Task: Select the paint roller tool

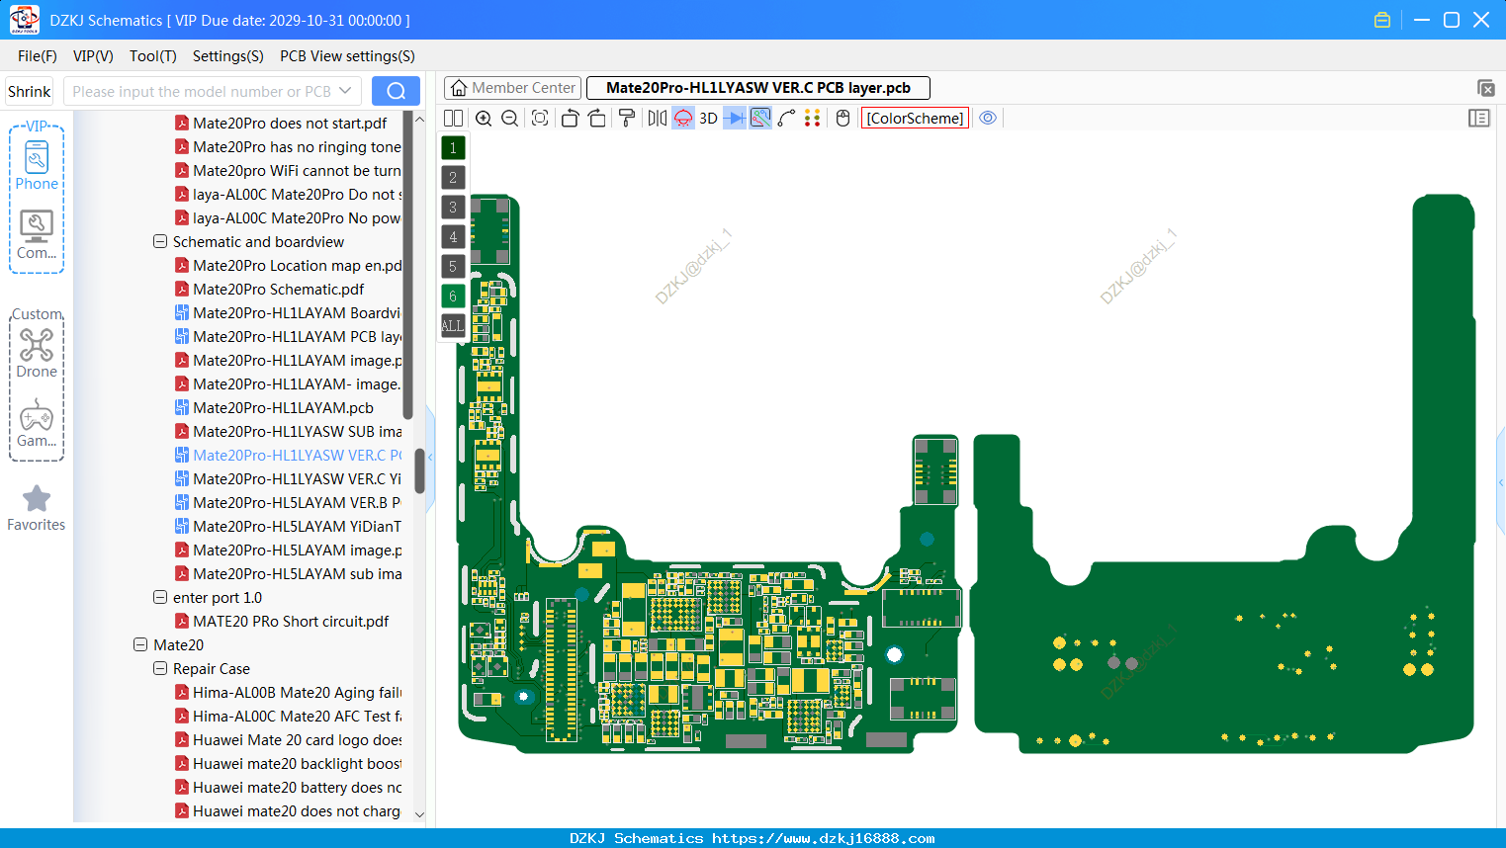Action: pyautogui.click(x=626, y=119)
